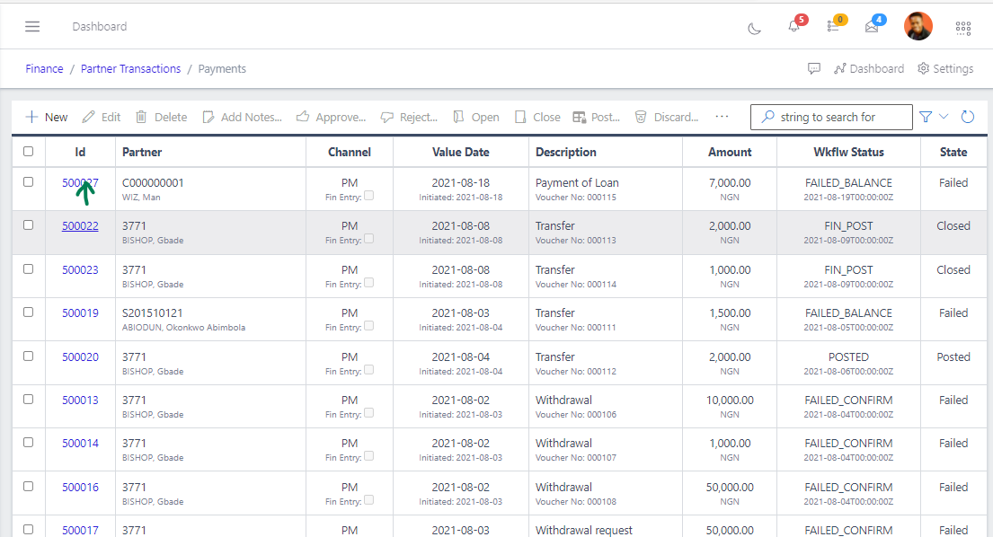Expand the overflow menu with three dots
The image size is (993, 537).
coord(721,117)
